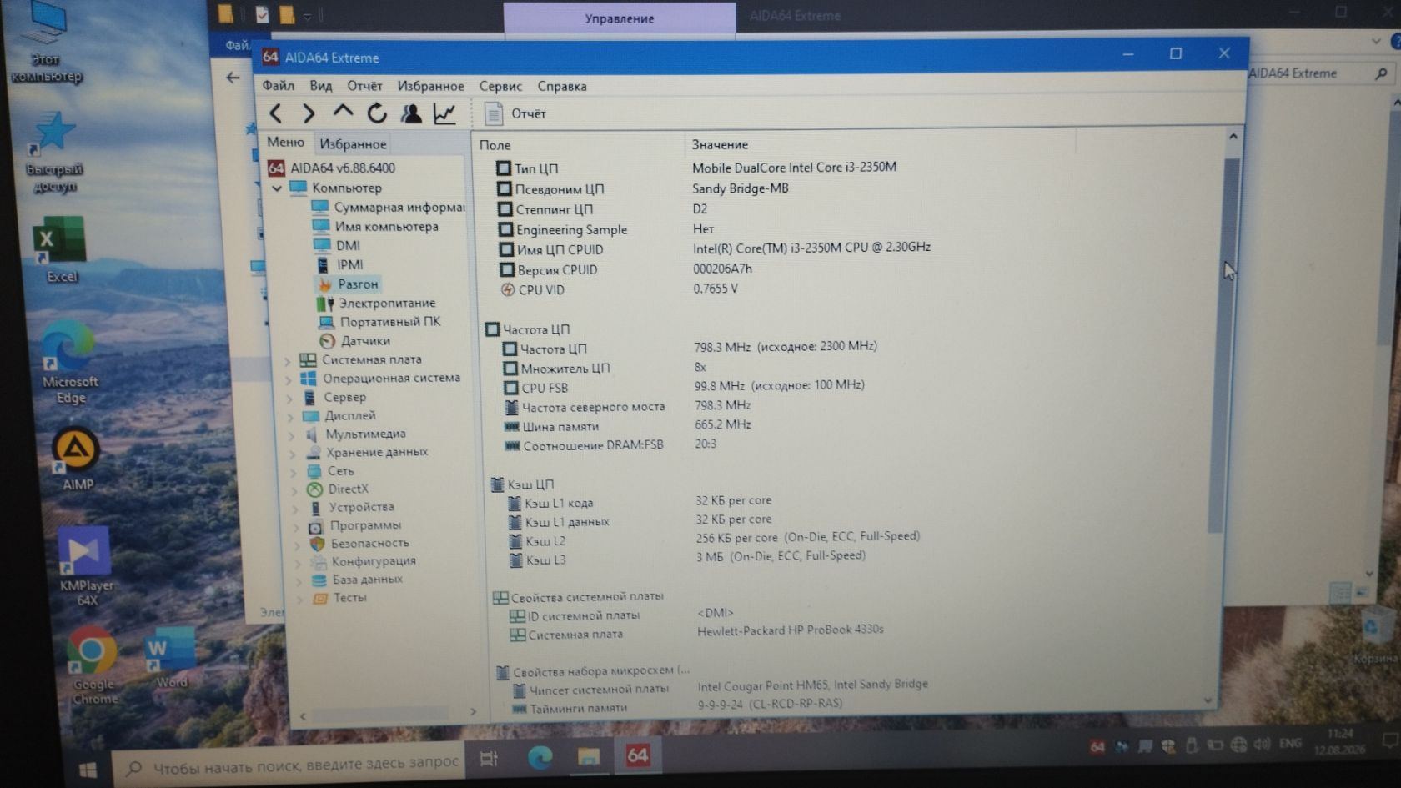Switch to the Меню tab
Viewport: 1401px width, 788px height.
[x=285, y=143]
